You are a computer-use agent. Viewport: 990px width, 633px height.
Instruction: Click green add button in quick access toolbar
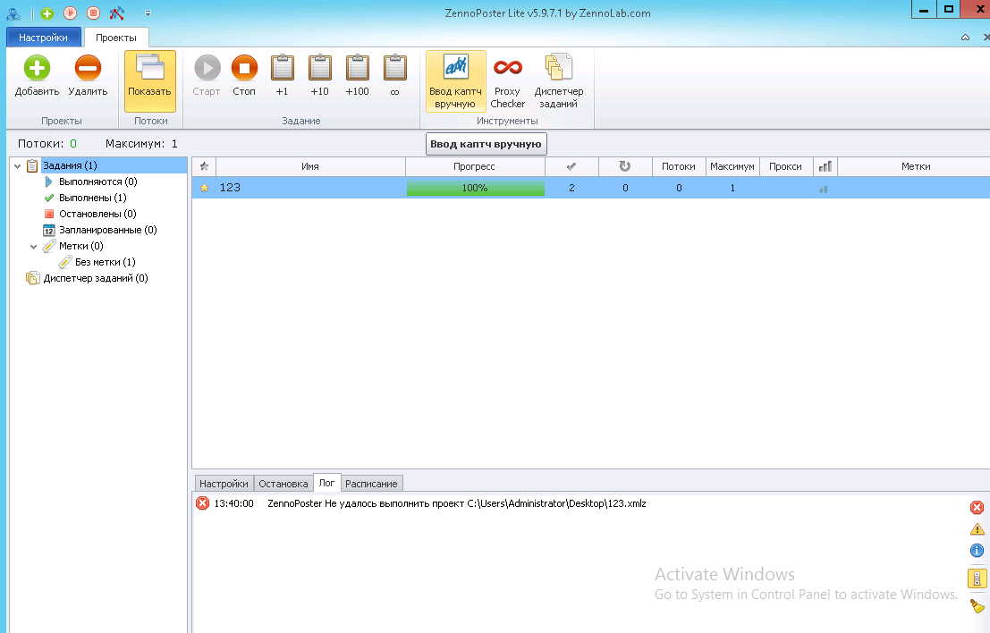[x=47, y=13]
